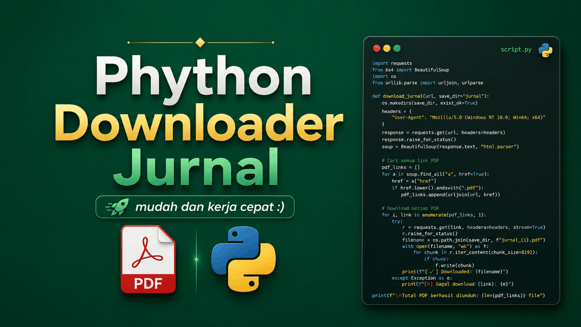Click the '# Cari semua link PDF' comment
581x327 pixels.
point(410,161)
